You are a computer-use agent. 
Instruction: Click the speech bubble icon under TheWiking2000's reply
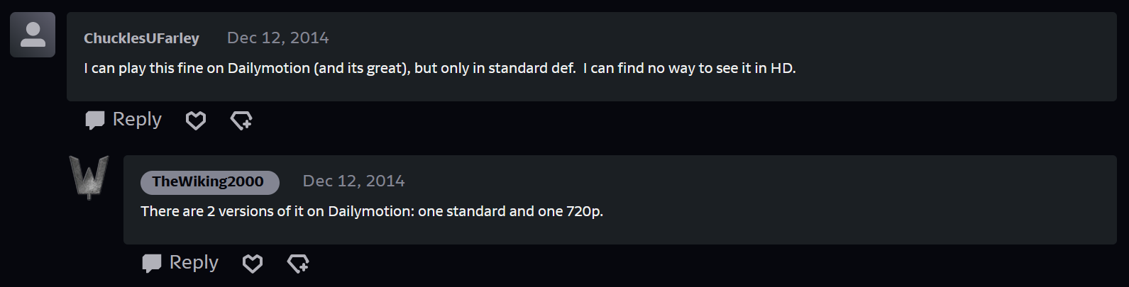151,263
